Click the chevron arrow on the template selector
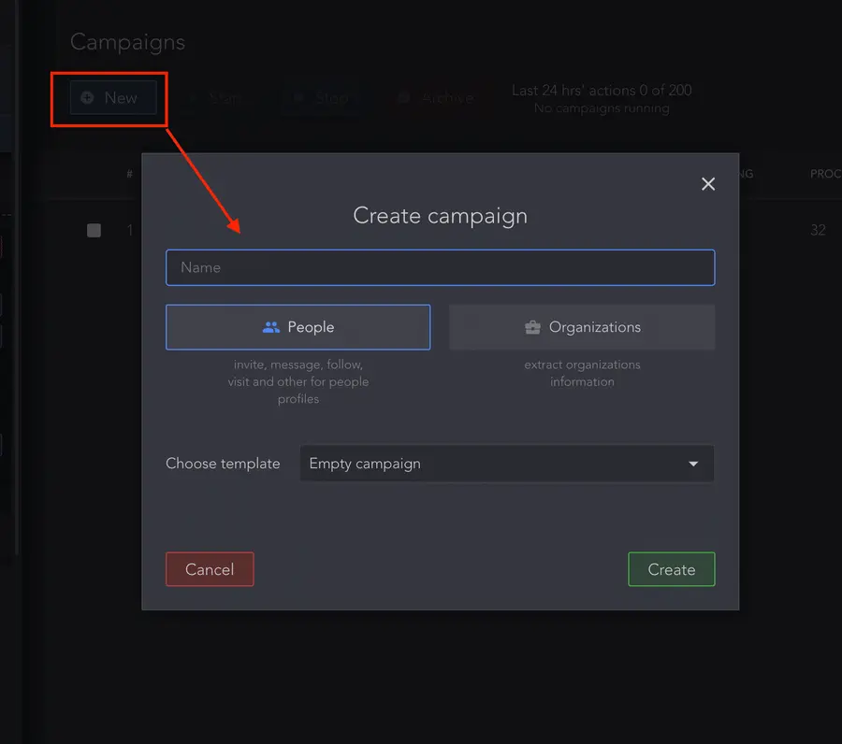Viewport: 842px width, 744px height. pos(693,463)
